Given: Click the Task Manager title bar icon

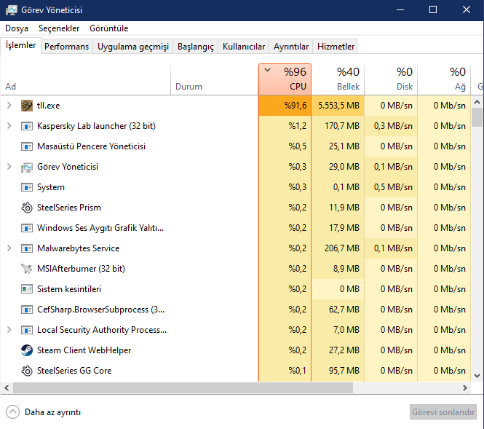Looking at the screenshot, I should [x=12, y=10].
